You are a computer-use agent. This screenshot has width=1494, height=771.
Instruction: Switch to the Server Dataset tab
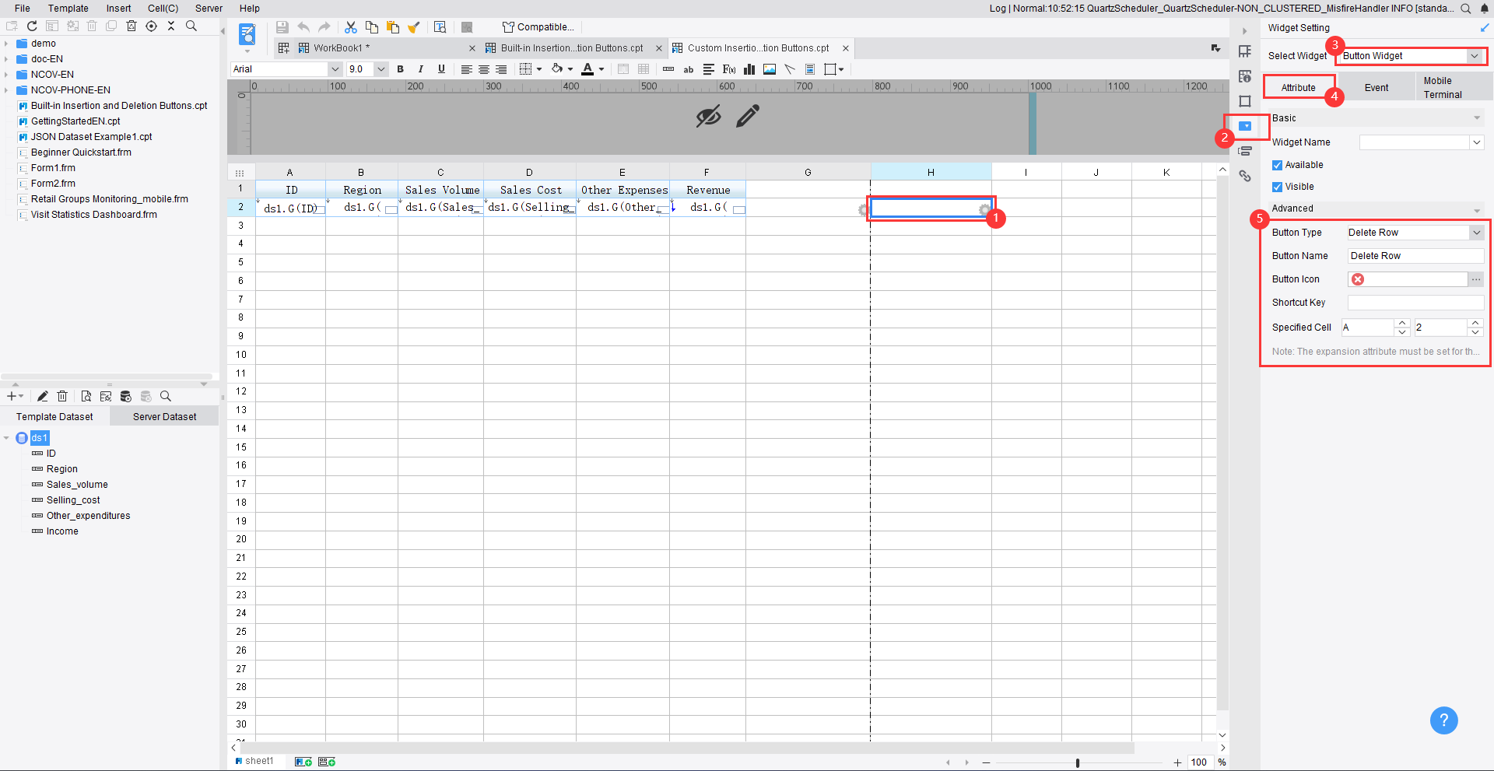point(163,415)
